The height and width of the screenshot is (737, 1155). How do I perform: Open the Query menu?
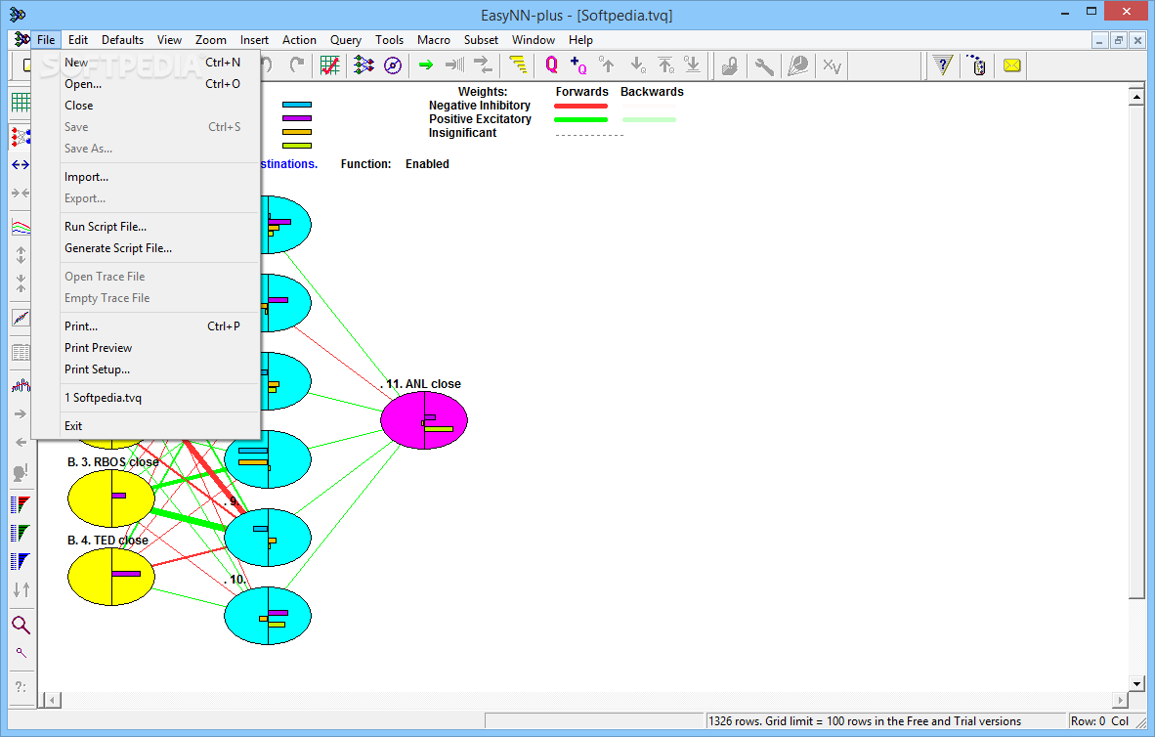(346, 40)
